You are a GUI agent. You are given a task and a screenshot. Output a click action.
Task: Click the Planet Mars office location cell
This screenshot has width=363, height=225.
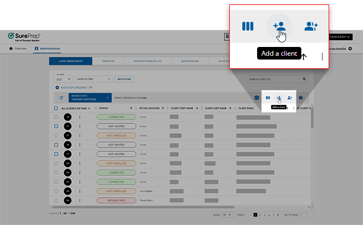[x=146, y=200]
